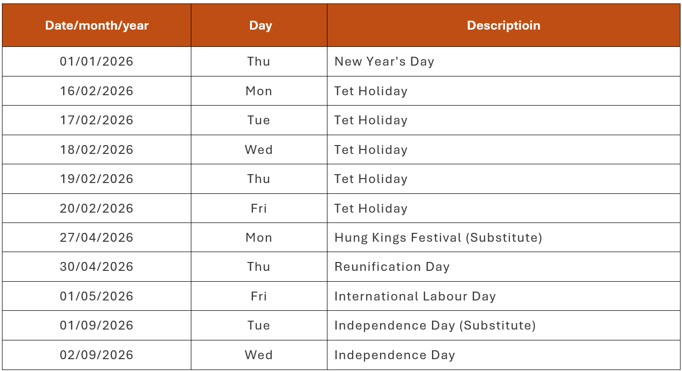The height and width of the screenshot is (371, 682).
Task: Select the 20/02/2026 date cell
Action: pyautogui.click(x=97, y=209)
